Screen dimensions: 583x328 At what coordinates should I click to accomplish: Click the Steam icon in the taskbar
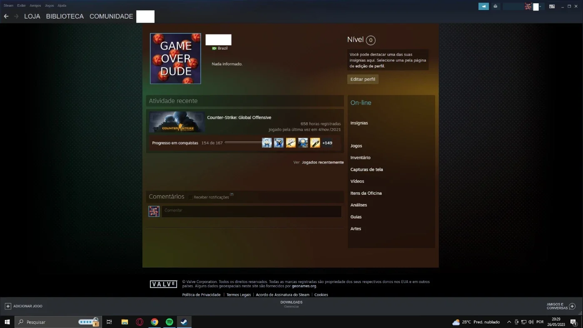[x=184, y=322]
